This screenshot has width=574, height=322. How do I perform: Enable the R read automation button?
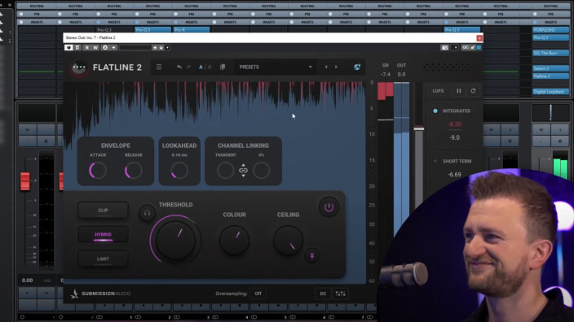coord(86,47)
